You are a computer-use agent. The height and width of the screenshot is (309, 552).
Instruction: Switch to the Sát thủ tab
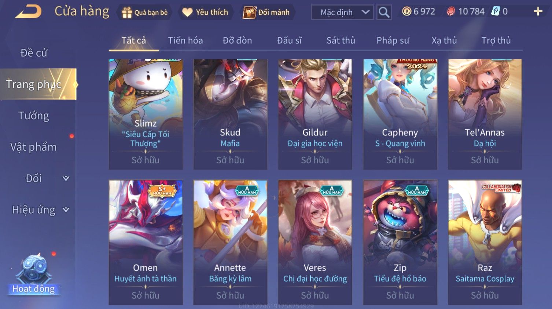pos(341,40)
